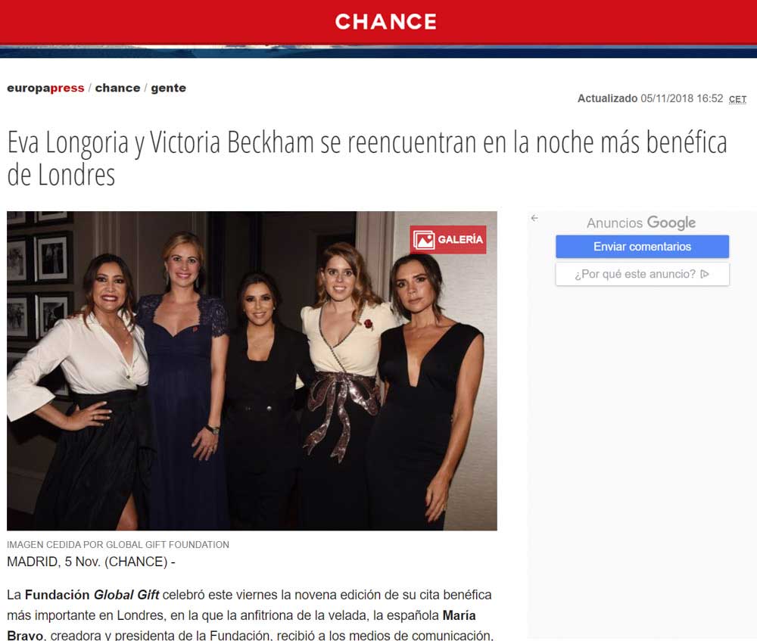Click ¿Por qué este anuncio? button
757x641 pixels.
click(642, 274)
